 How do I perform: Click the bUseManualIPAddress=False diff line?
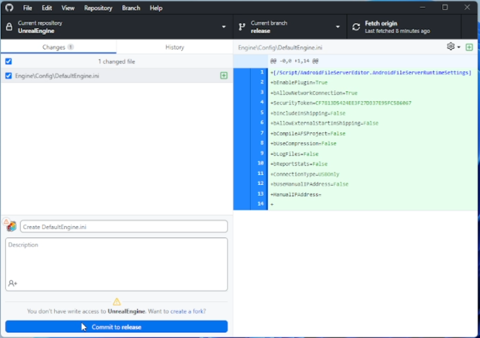pyautogui.click(x=372, y=184)
